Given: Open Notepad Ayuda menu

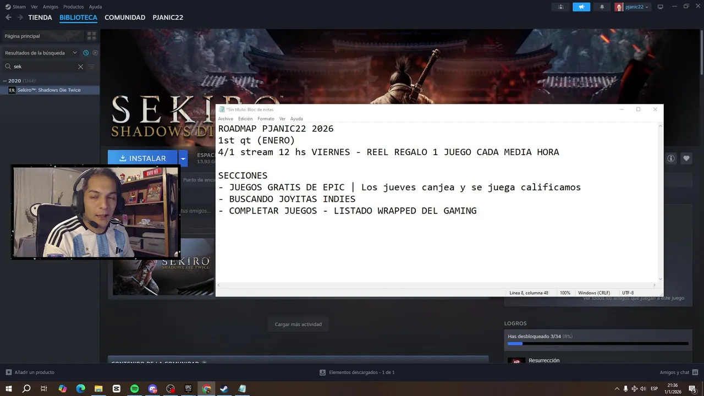Looking at the screenshot, I should (296, 119).
